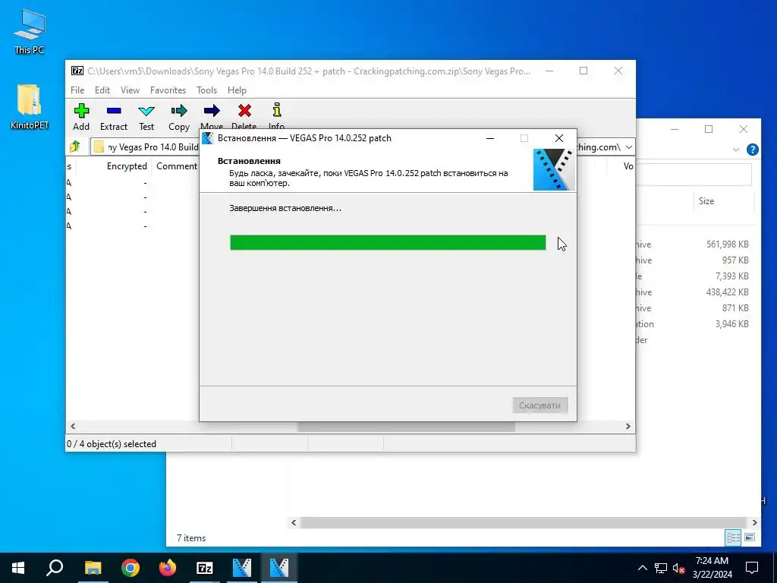Screen dimensions: 777x583
Task: Maximize the 7-Zip window
Action: [x=584, y=71]
